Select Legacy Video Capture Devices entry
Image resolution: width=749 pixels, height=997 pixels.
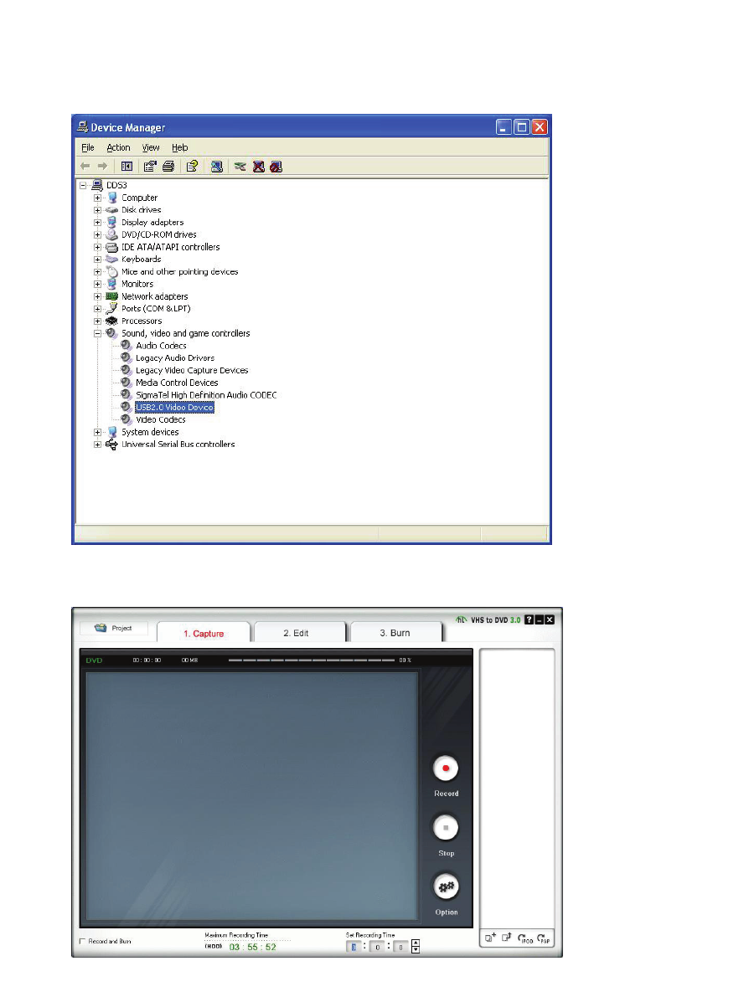[192, 370]
